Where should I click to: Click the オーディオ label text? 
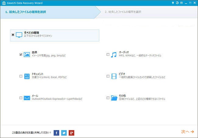[x=124, y=52]
